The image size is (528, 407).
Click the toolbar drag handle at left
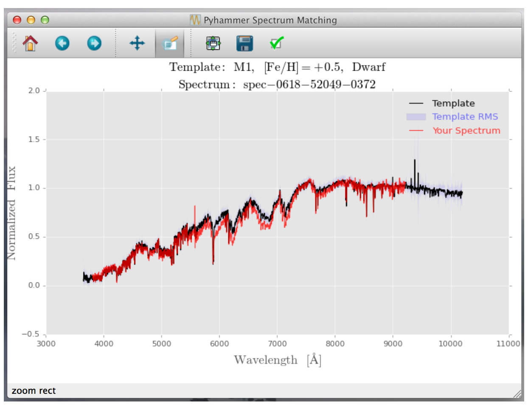(x=14, y=43)
